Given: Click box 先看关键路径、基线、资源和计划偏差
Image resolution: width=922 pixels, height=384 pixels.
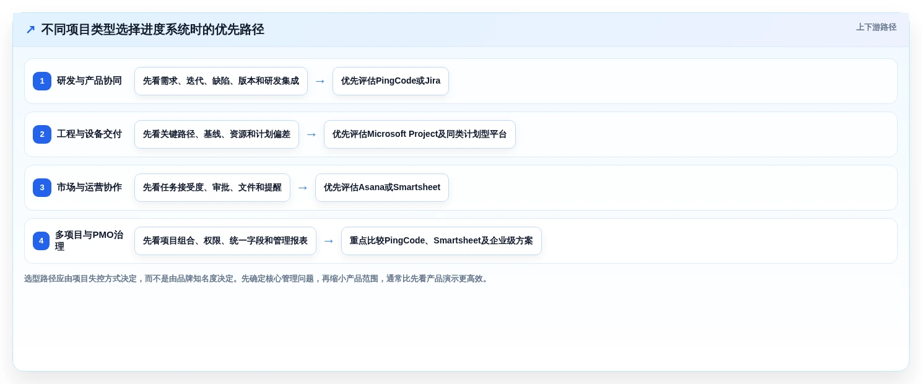Looking at the screenshot, I should (217, 134).
